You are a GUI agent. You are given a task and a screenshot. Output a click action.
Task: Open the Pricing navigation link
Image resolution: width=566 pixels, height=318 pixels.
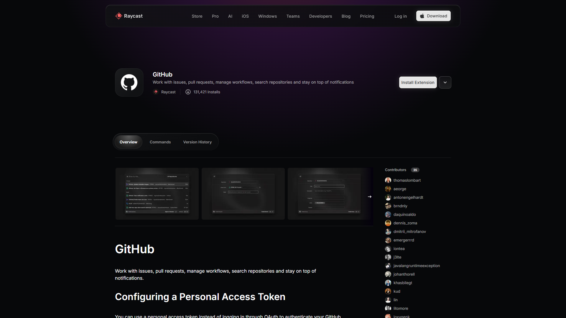pyautogui.click(x=367, y=16)
